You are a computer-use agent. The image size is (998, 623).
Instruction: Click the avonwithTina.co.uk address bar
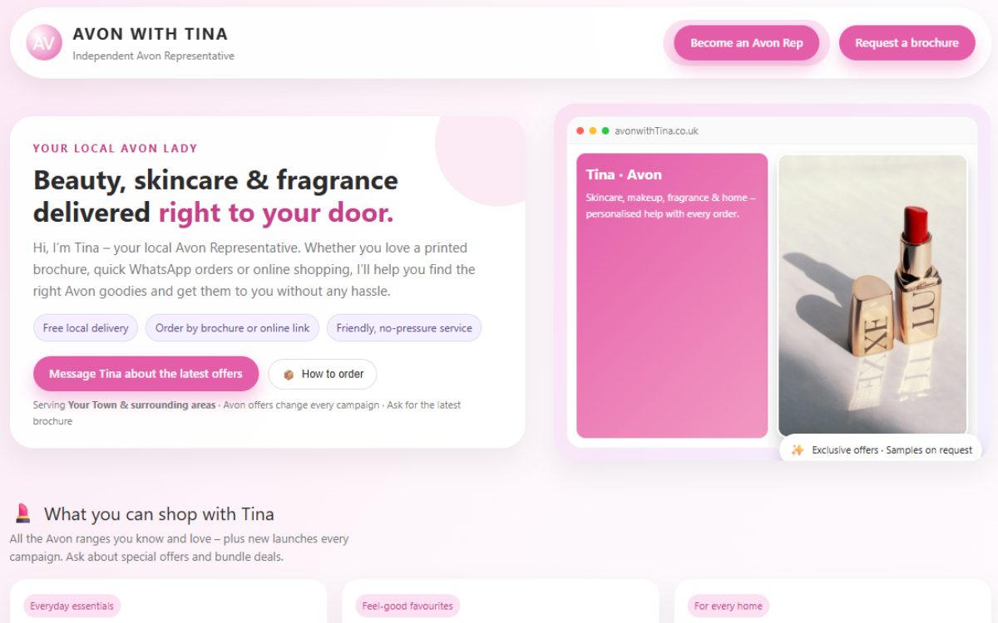[x=657, y=131]
